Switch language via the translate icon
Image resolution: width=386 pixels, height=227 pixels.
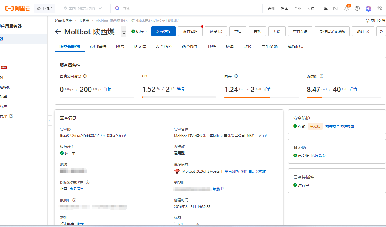pyautogui.click(x=379, y=8)
